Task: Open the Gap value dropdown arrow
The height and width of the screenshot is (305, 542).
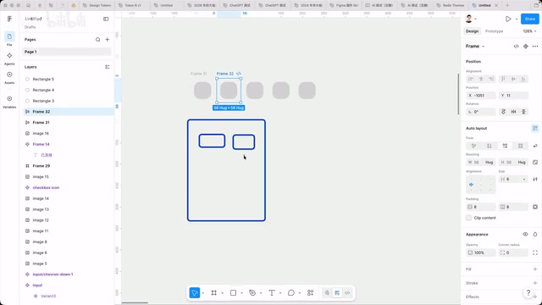Action: [524, 179]
